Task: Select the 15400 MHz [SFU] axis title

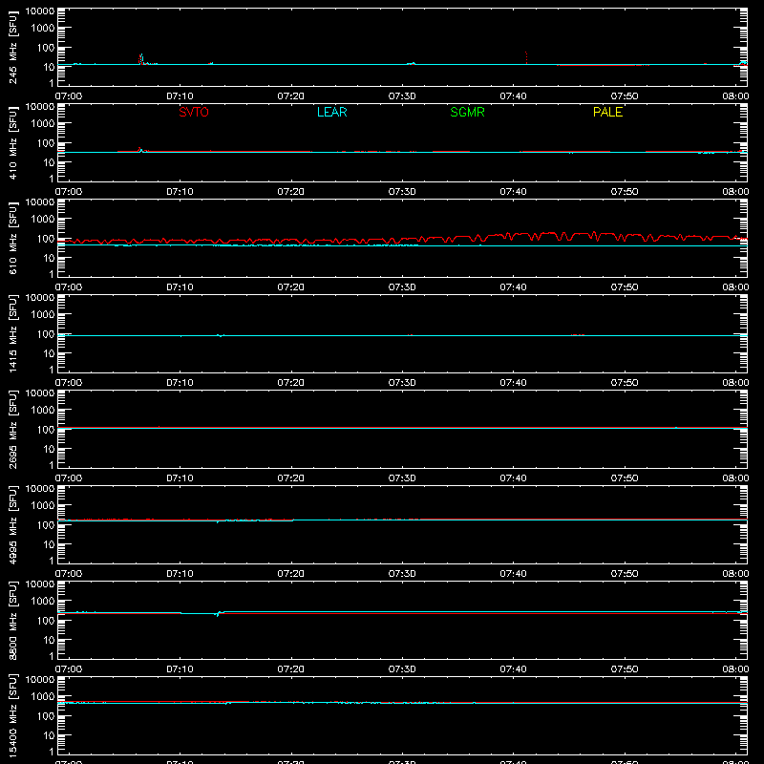Action: click(12, 716)
